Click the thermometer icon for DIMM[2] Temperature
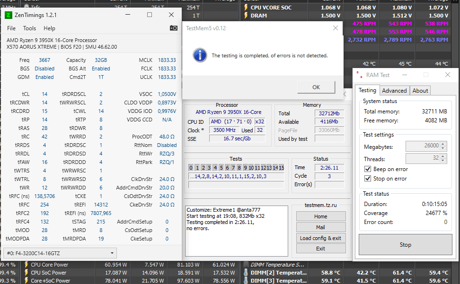The image size is (460, 284). (x=247, y=273)
